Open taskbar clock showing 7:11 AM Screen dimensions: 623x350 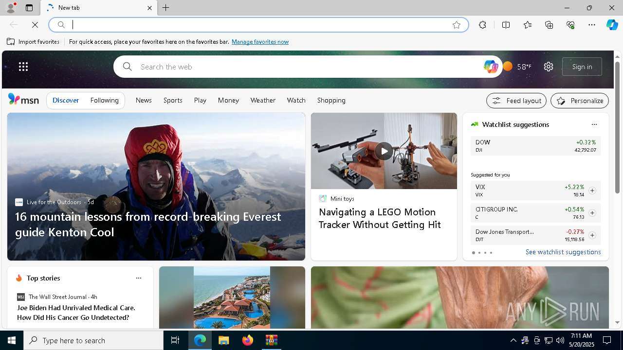click(x=581, y=340)
